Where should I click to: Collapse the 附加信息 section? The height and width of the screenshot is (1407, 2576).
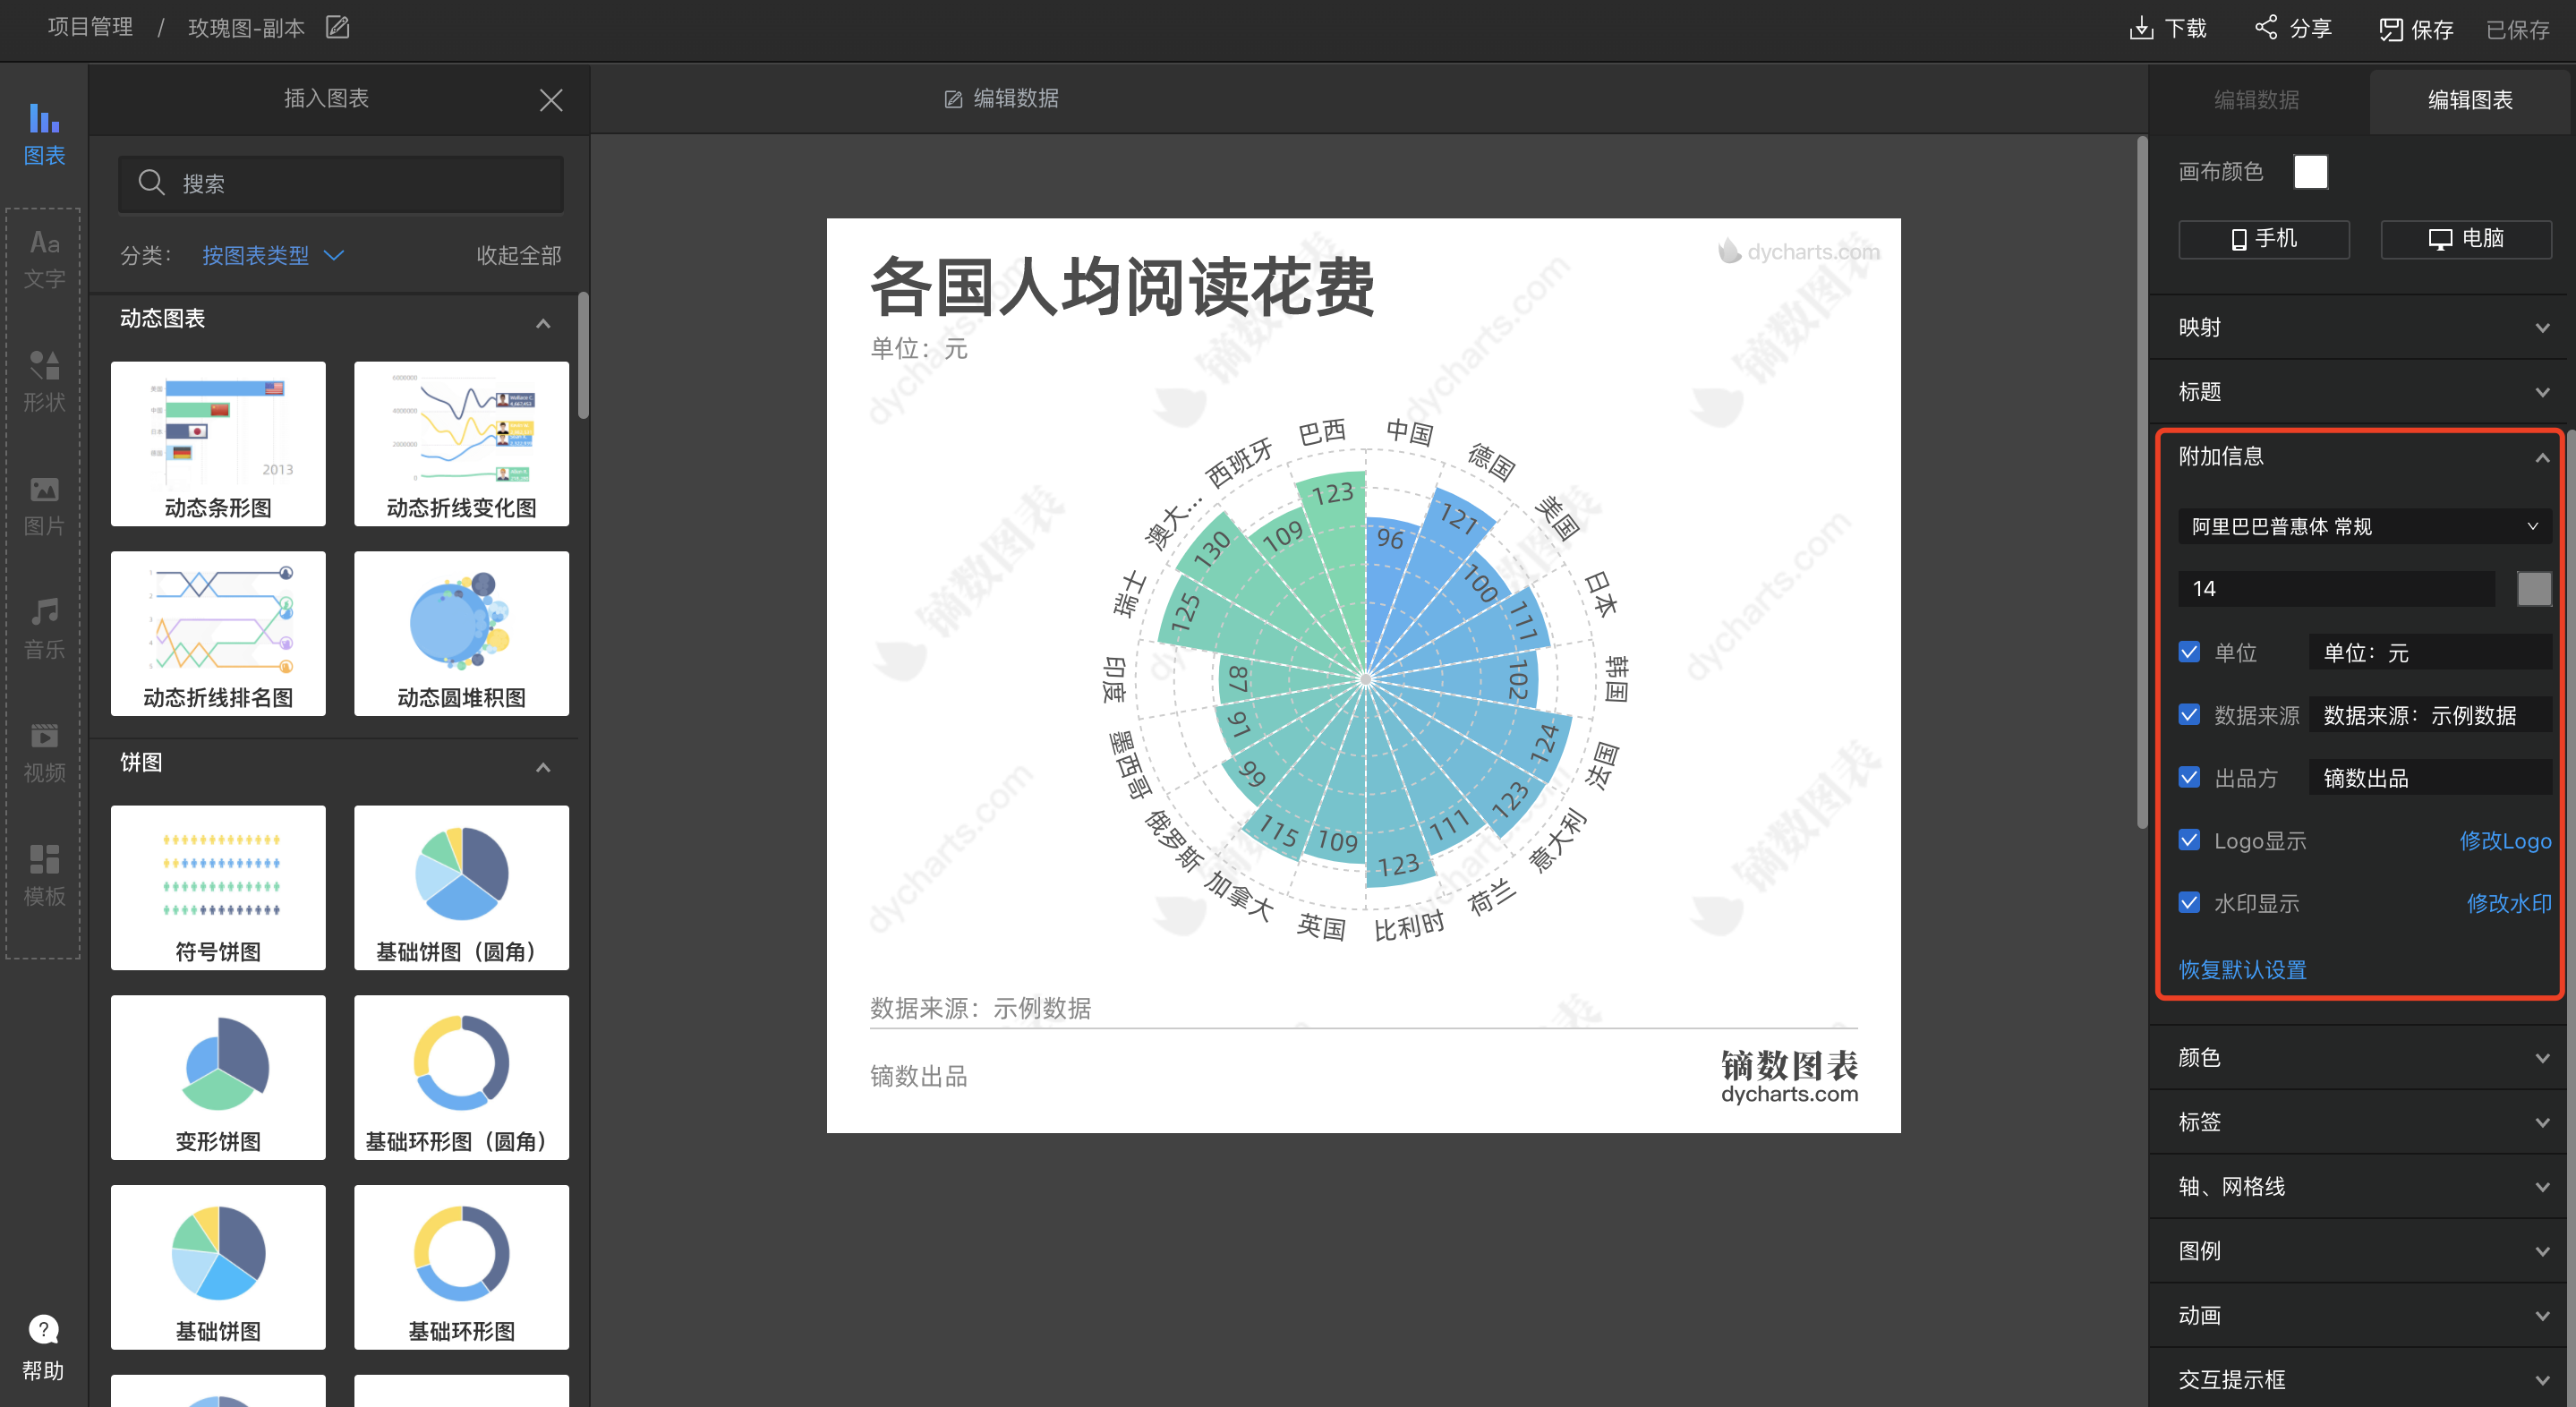(x=2361, y=457)
